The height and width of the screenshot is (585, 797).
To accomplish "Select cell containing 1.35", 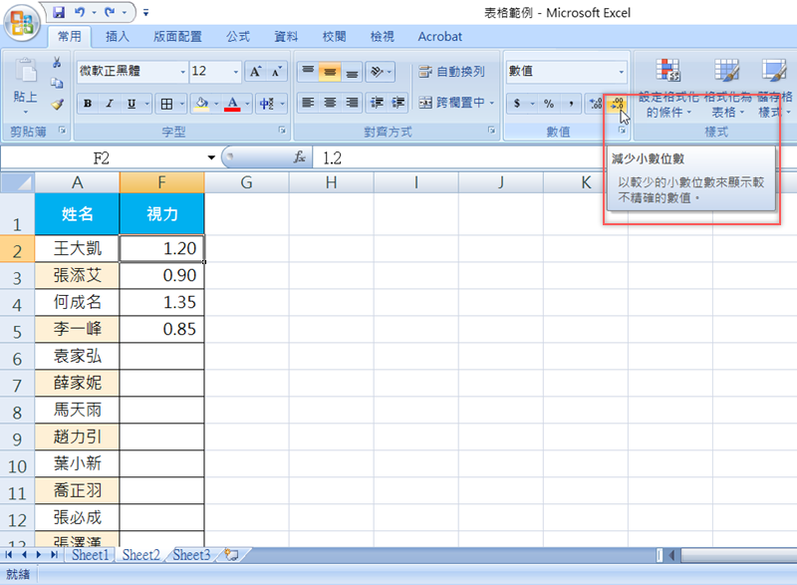I will tap(161, 302).
